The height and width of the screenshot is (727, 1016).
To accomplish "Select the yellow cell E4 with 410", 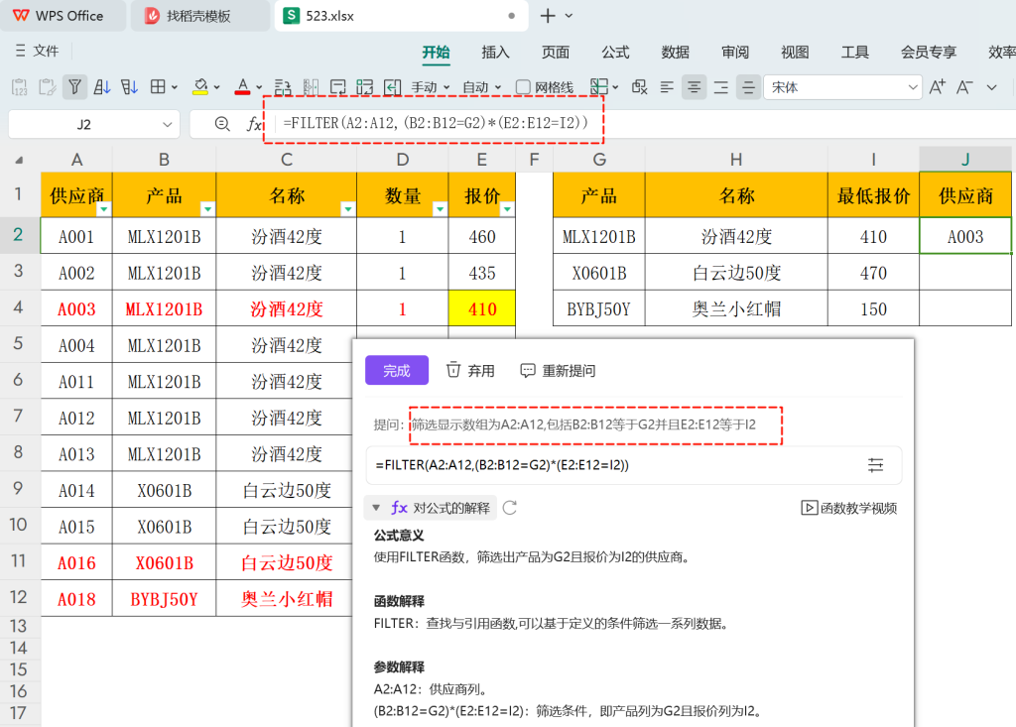I will click(482, 308).
